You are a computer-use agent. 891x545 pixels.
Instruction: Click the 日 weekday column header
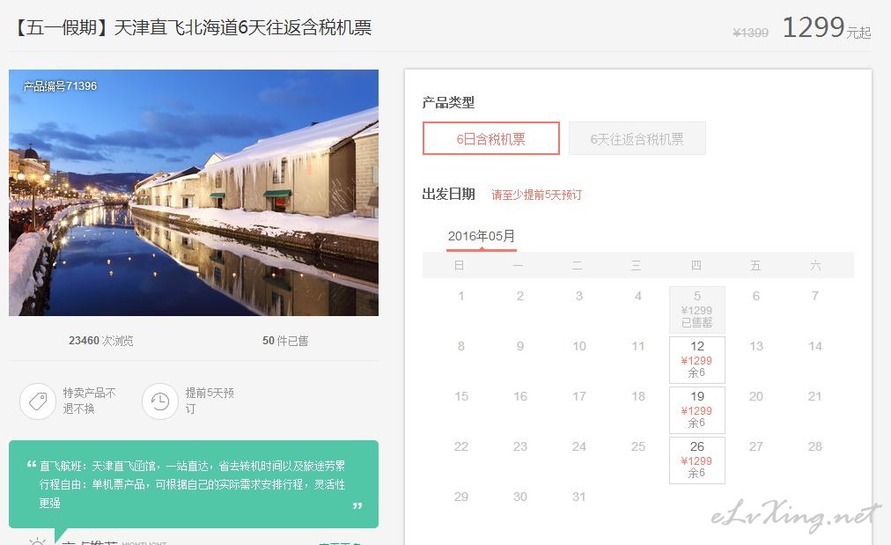pyautogui.click(x=459, y=265)
